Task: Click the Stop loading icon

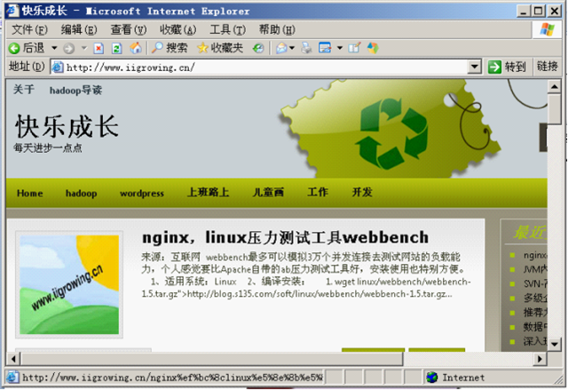Action: 99,48
